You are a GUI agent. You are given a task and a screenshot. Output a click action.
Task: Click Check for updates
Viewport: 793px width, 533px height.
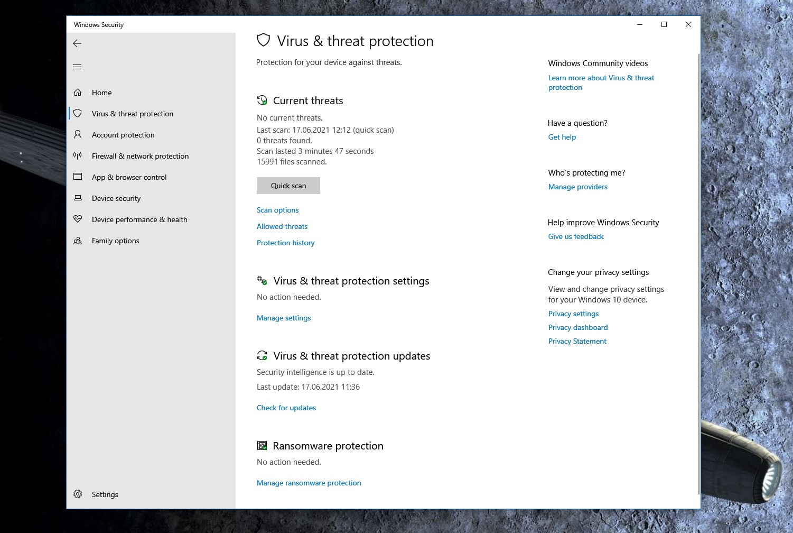[x=286, y=408]
